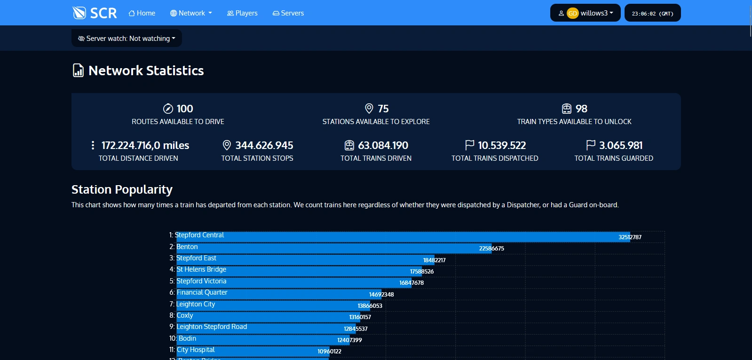Click the SCR logo icon

pos(79,13)
